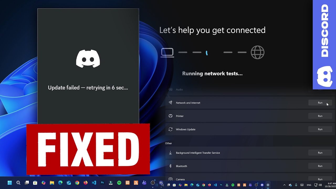
Task: Open Copilot from the larger taskbar
Action: (x=44, y=183)
